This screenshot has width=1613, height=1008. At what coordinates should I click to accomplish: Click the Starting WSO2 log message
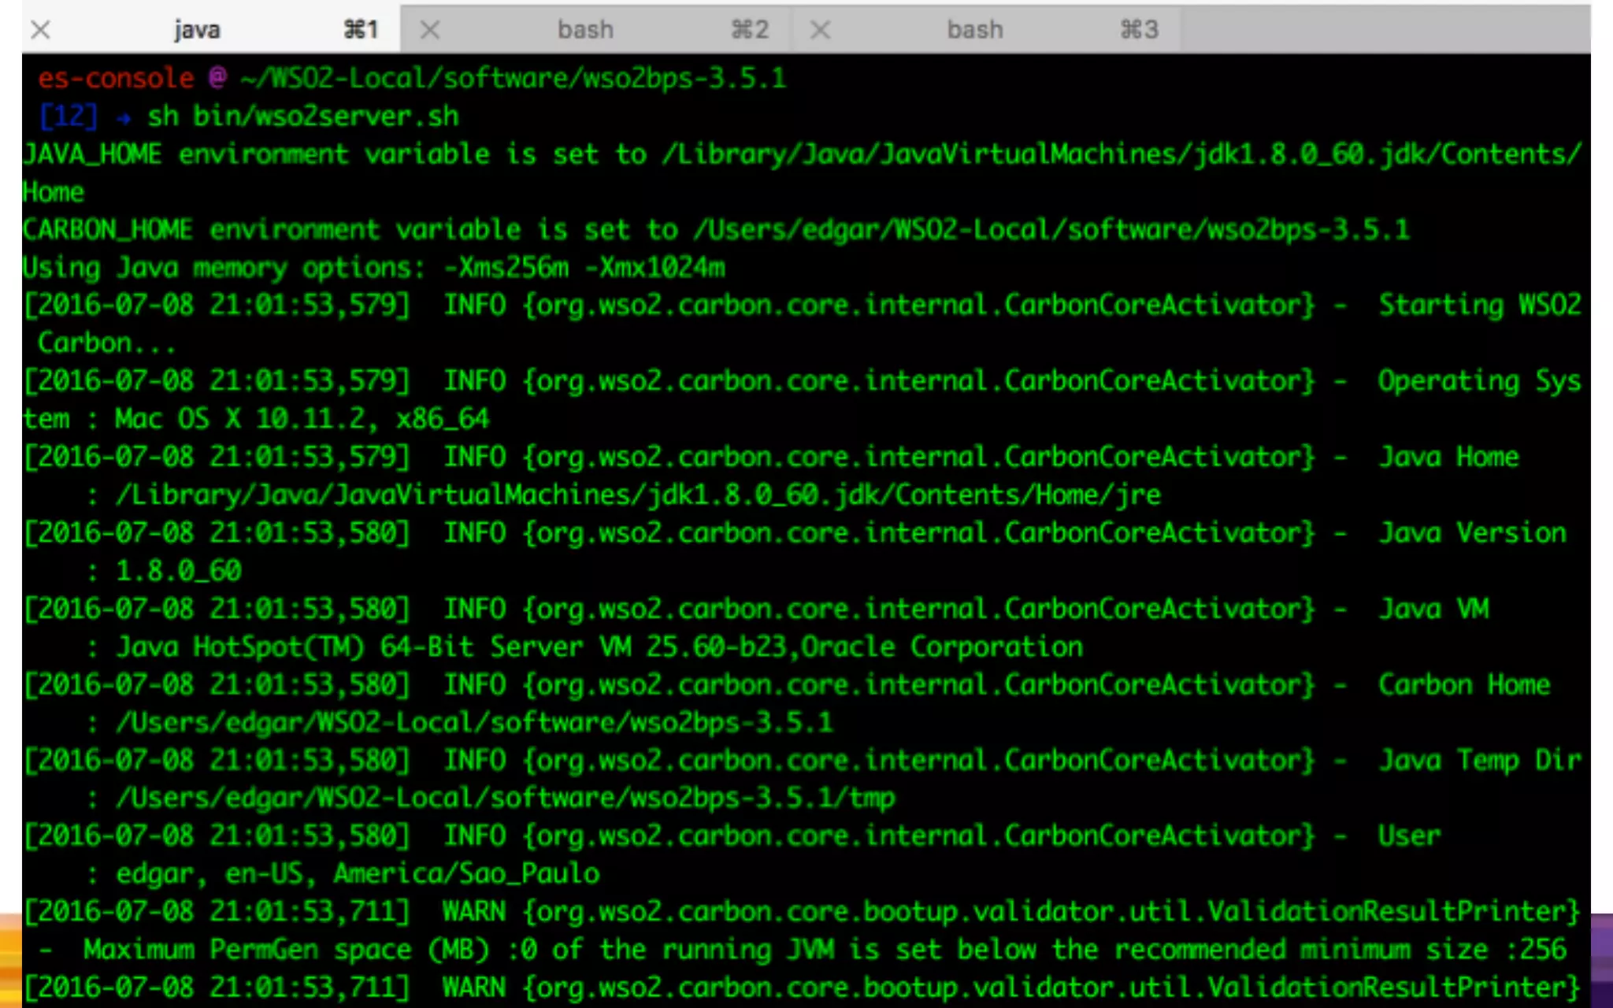click(x=1479, y=306)
